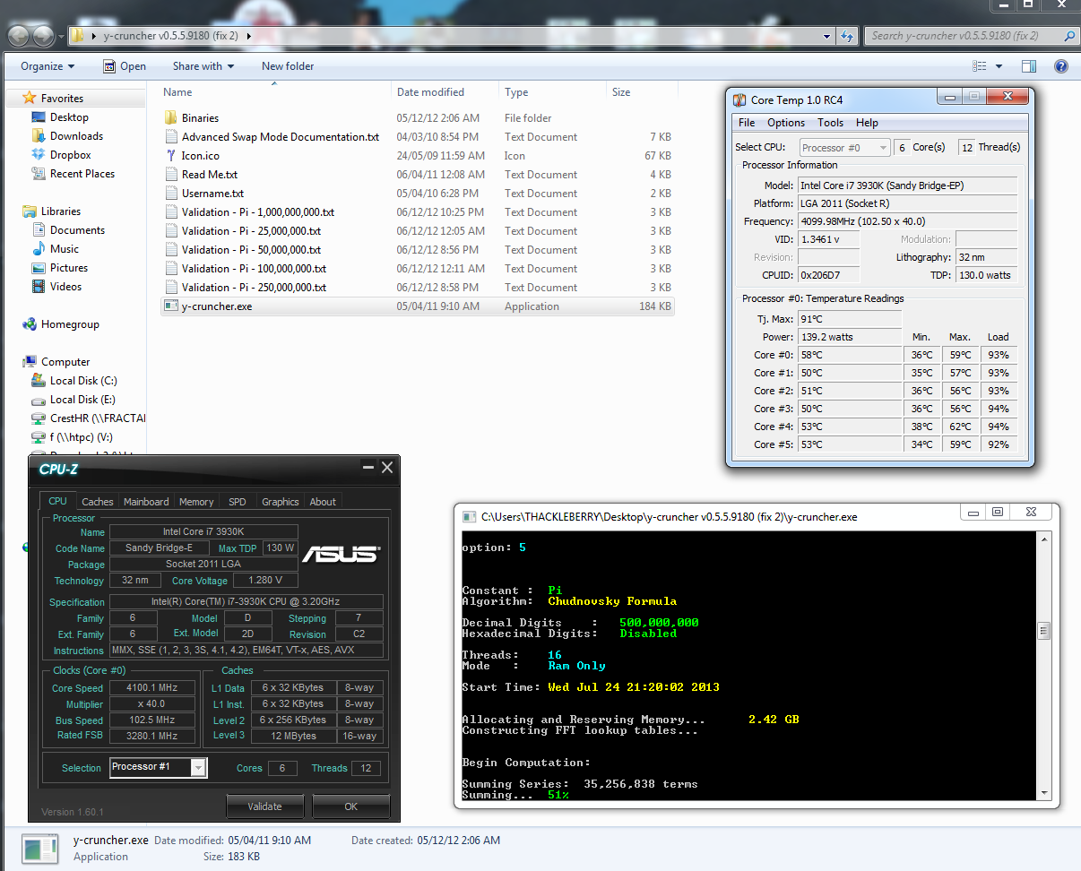Expand the recent pages arrow next to Forward
The image size is (1081, 871).
[61, 37]
